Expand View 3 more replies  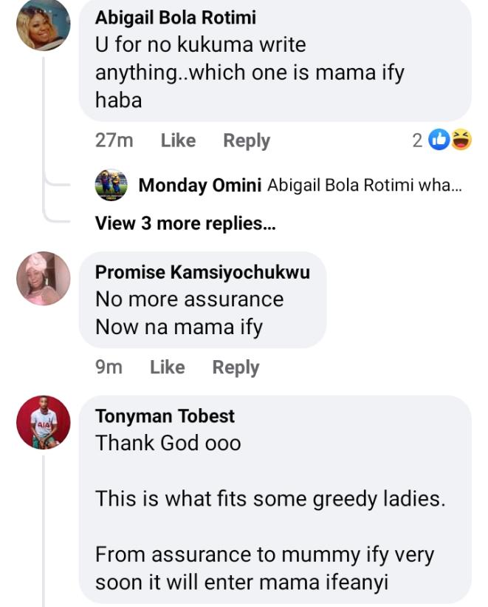click(185, 223)
